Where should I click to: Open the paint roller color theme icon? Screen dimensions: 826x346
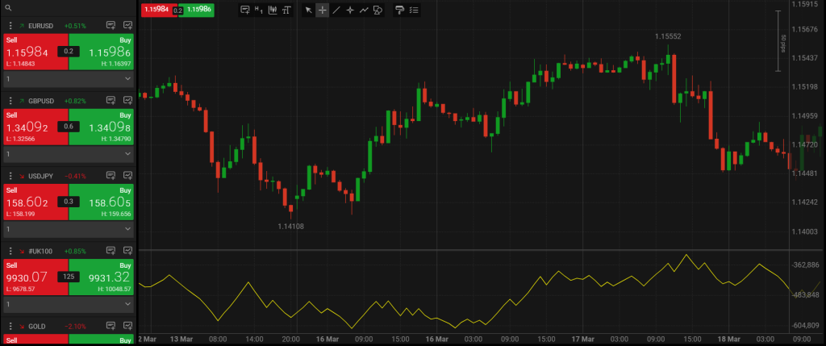[399, 10]
